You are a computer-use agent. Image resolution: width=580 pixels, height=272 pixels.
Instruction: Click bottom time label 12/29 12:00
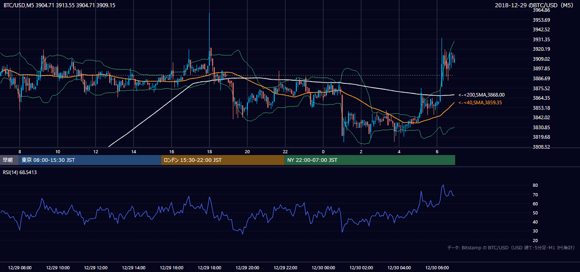click(96, 268)
